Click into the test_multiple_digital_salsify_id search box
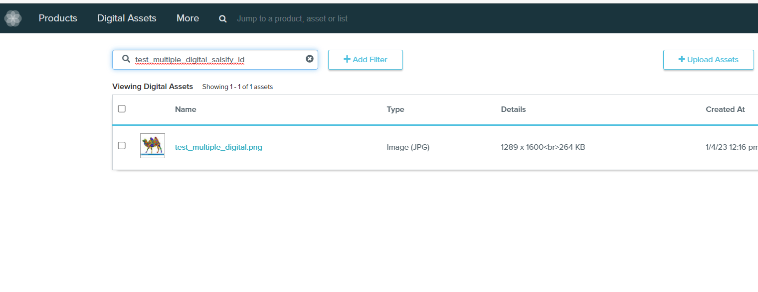Screen dimensions: 758x292 click(x=214, y=60)
